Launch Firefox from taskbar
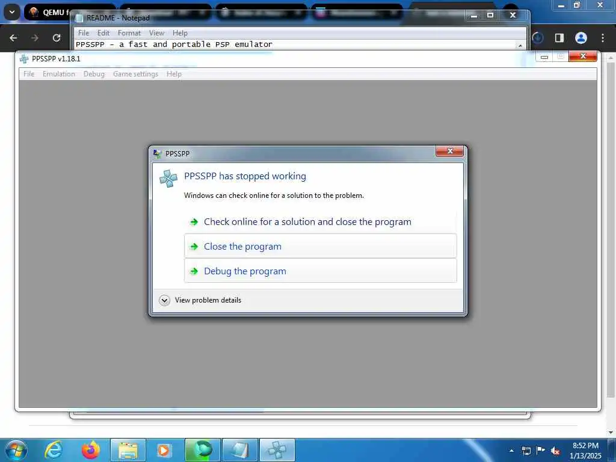The image size is (616, 462). (91, 450)
